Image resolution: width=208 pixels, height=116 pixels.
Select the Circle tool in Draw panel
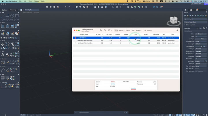12,16
